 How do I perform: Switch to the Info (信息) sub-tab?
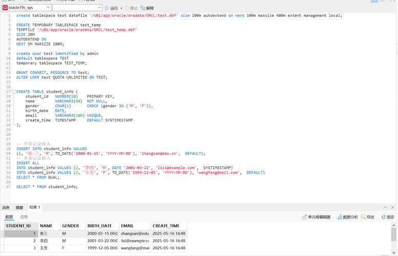pyautogui.click(x=24, y=217)
